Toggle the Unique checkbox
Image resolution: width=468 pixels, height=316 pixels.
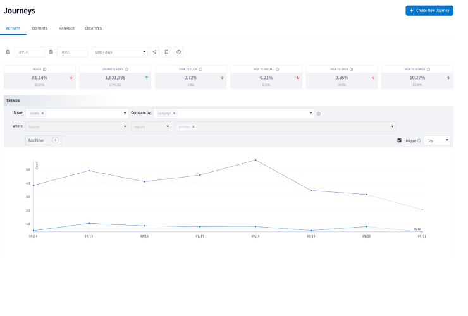399,140
